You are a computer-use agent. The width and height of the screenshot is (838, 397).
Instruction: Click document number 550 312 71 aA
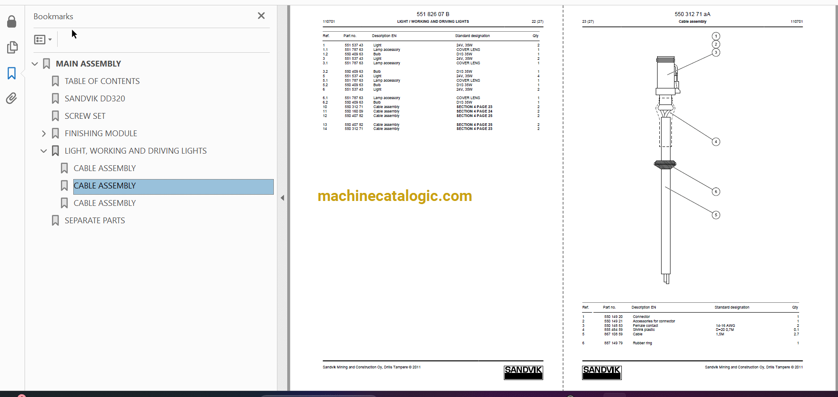coord(692,14)
